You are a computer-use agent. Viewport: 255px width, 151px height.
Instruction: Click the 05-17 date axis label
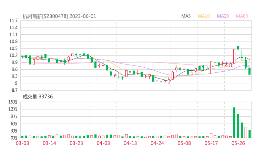211,143
